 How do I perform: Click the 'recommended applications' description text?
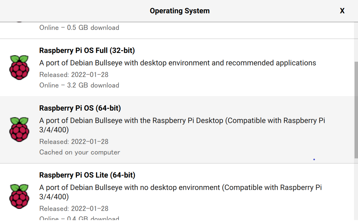coord(271,63)
